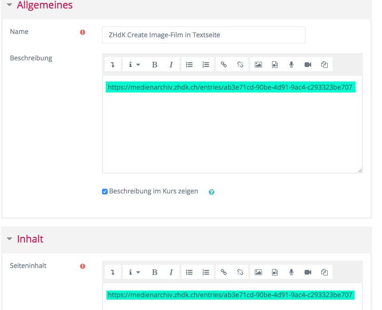Collapse the Allgemeines section
The width and height of the screenshot is (382, 310).
(9, 5)
